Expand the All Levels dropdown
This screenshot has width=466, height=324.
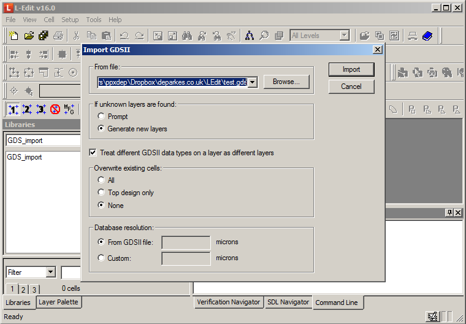tap(344, 36)
